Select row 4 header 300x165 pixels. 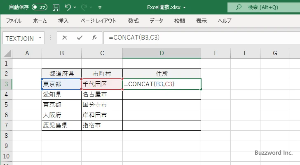pos(6,94)
